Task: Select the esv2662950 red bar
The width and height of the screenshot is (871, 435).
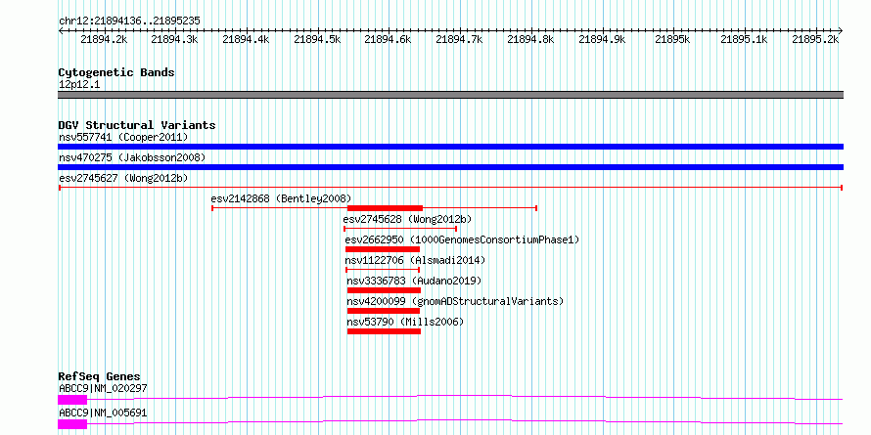Action: [x=383, y=249]
